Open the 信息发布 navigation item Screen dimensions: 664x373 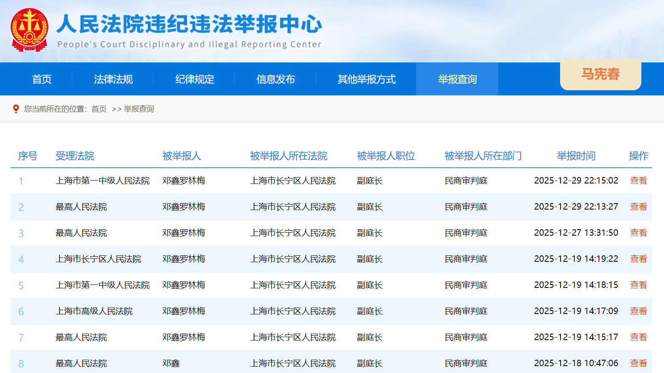(x=275, y=79)
